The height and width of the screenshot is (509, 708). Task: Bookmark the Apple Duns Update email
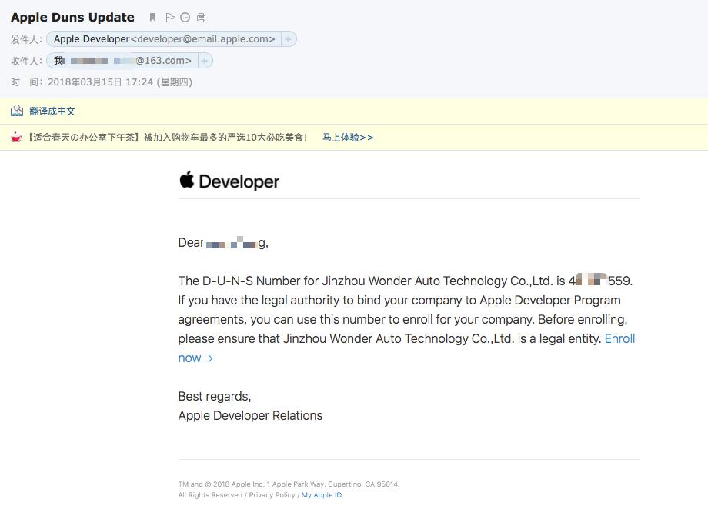pyautogui.click(x=152, y=18)
